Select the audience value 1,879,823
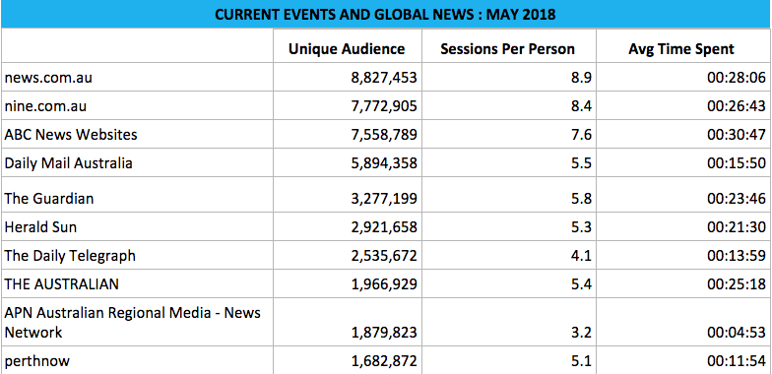 [384, 333]
